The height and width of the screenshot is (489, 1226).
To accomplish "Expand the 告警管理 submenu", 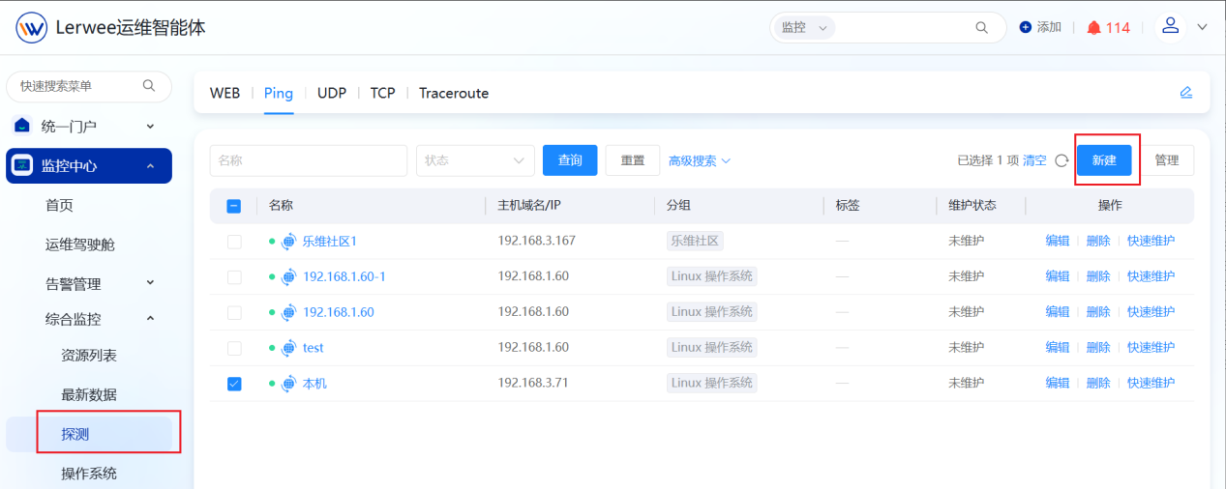I will tap(150, 283).
